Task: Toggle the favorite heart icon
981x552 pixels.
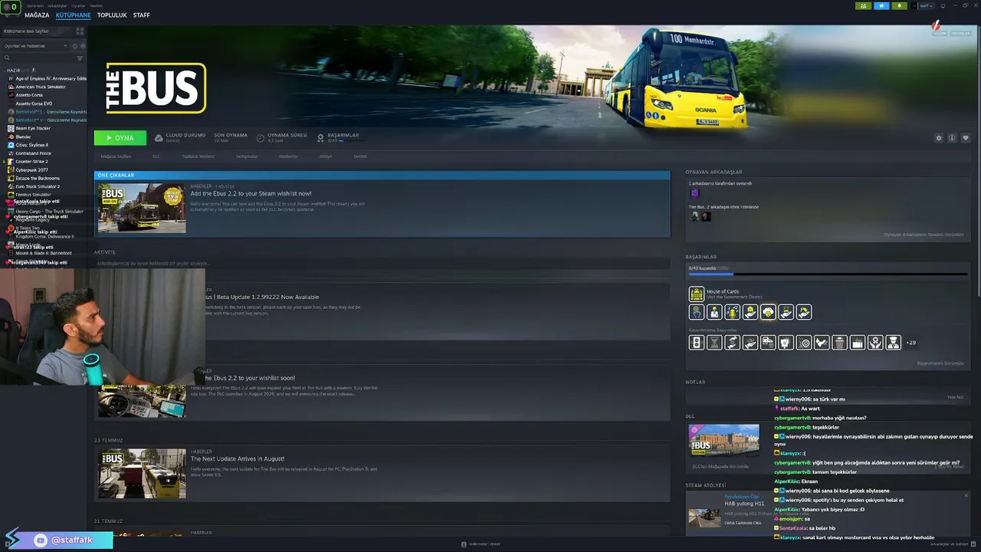Action: point(966,138)
